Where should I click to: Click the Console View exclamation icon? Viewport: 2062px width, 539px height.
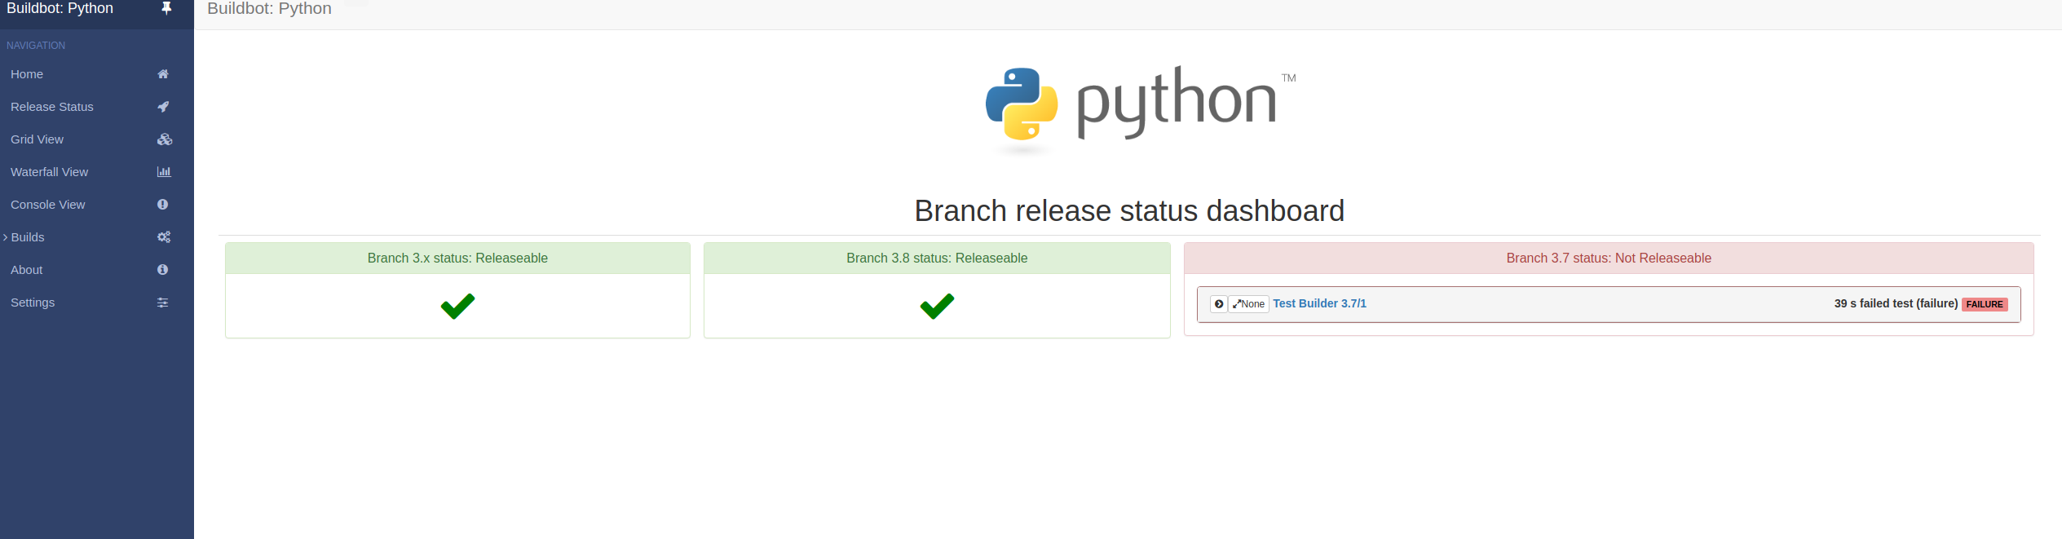click(x=163, y=205)
